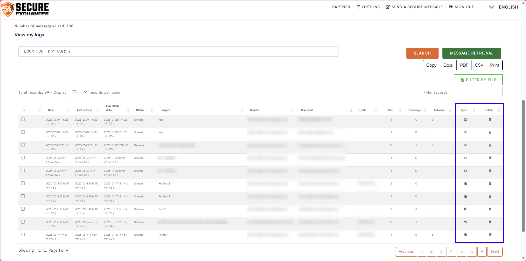Click file type icon in 2025-12-18 15 h 40 min 45 s row

pos(466,196)
